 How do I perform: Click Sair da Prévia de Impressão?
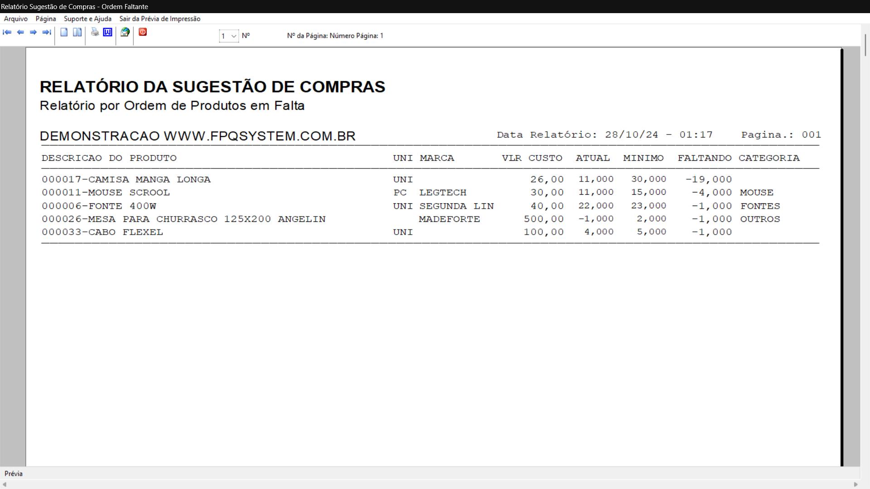tap(160, 19)
